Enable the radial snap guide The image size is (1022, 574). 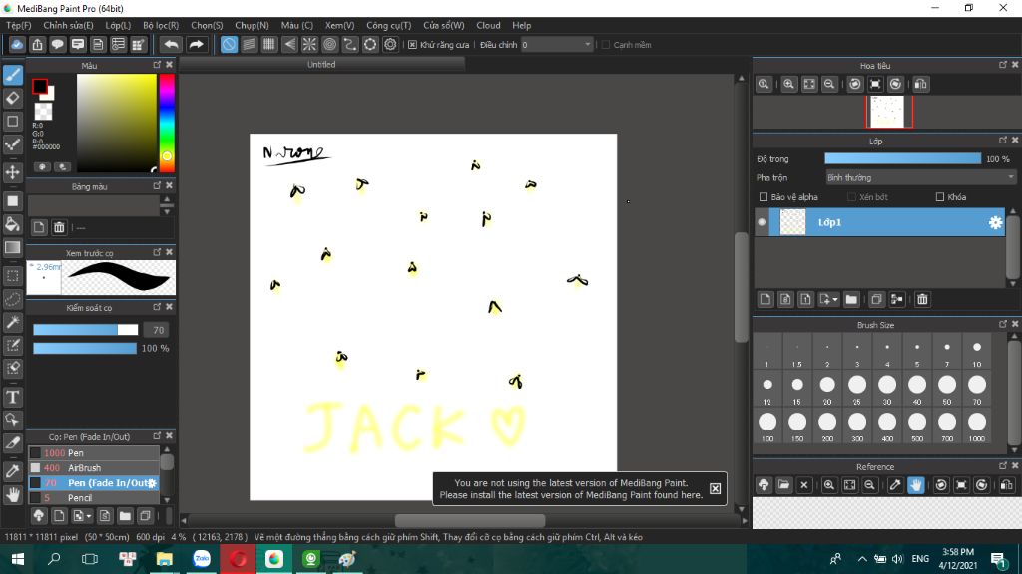[x=309, y=44]
